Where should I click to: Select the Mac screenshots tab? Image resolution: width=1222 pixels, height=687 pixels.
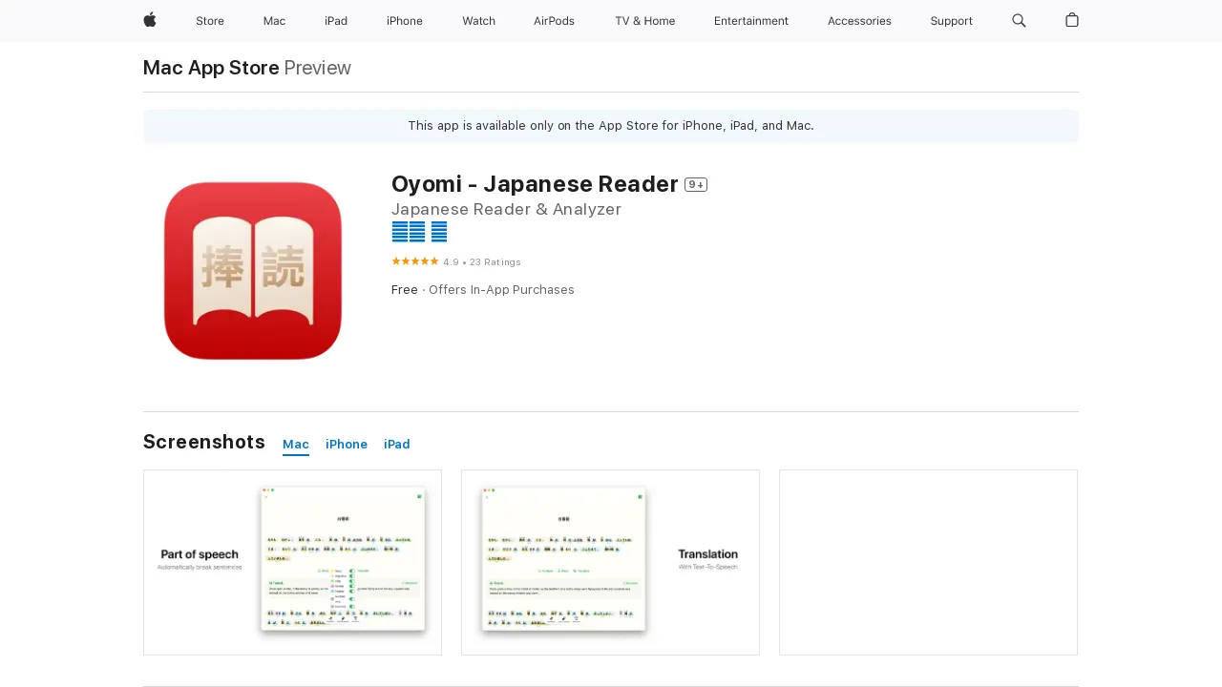tap(296, 445)
